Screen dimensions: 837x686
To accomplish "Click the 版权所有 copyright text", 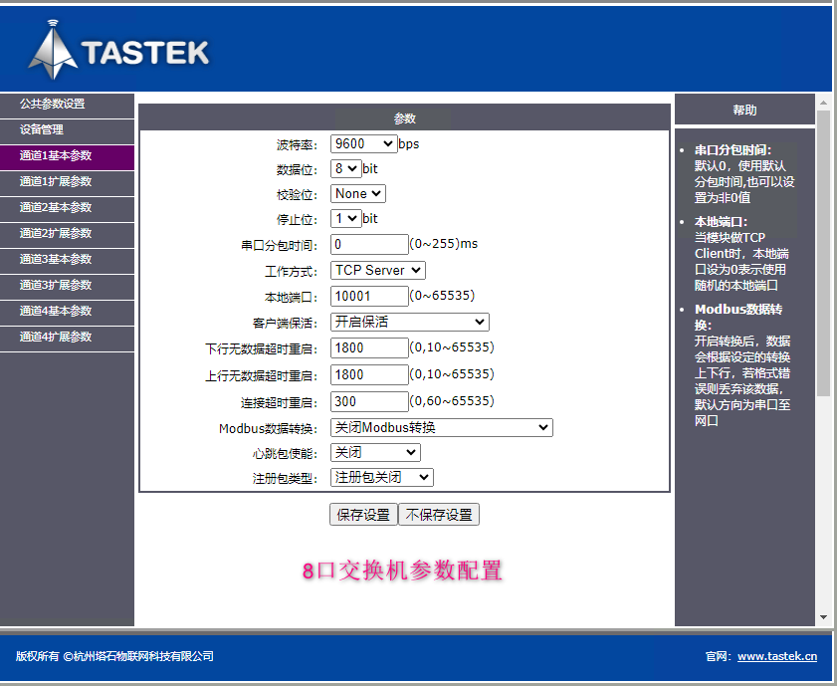I will (x=114, y=656).
